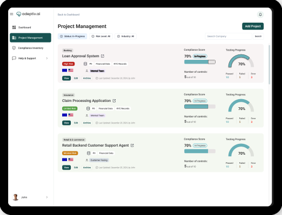This screenshot has height=215, width=282.
Task: Click the Compliance Inventory shield icon
Action: pyautogui.click(x=14, y=48)
